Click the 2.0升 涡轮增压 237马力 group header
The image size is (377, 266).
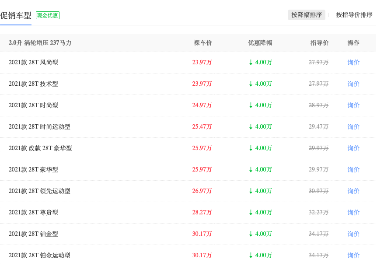[40, 43]
